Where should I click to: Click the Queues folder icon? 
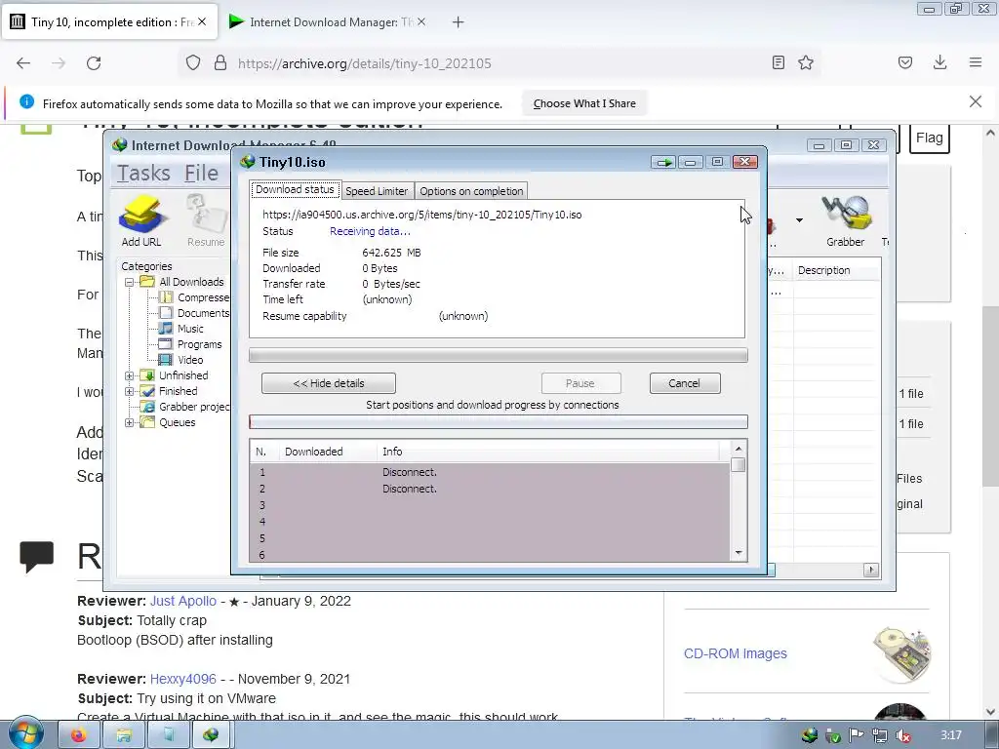click(147, 422)
